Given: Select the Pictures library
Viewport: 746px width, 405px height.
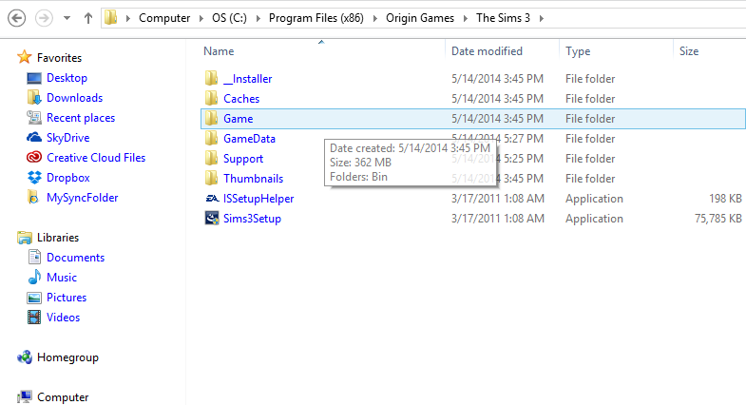Looking at the screenshot, I should click(x=67, y=298).
